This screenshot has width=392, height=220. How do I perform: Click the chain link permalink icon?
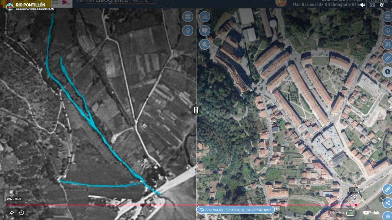[387, 189]
